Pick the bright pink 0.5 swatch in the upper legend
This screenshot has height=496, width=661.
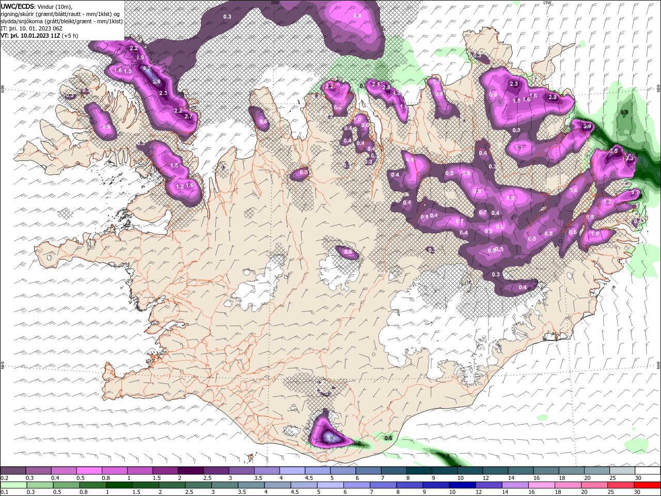tap(89, 471)
